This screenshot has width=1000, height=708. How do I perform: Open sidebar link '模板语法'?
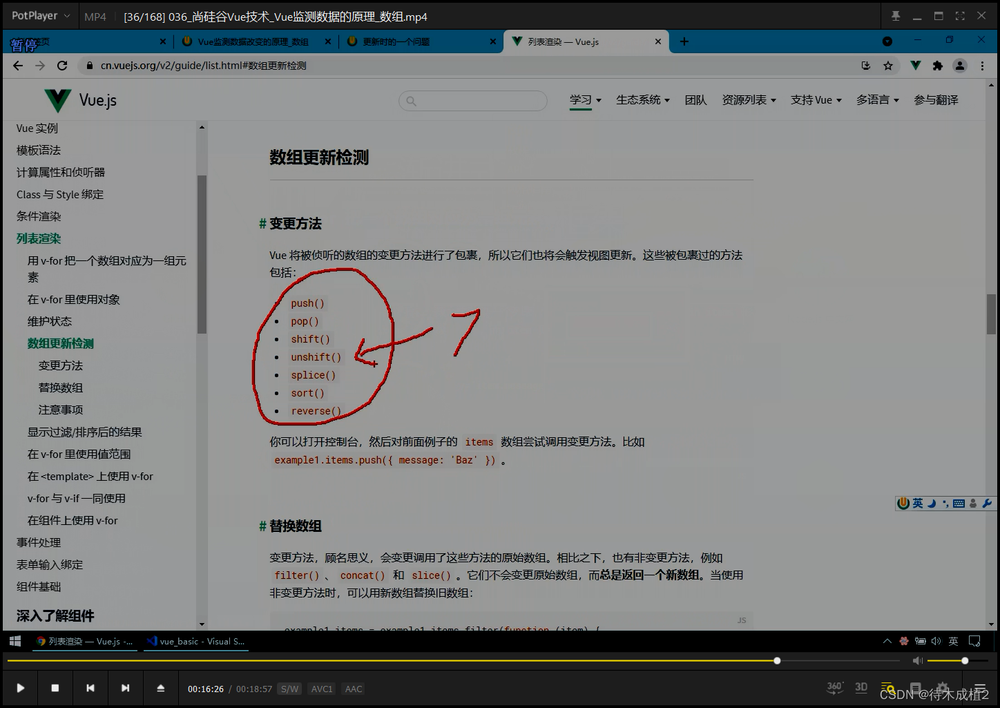click(39, 151)
